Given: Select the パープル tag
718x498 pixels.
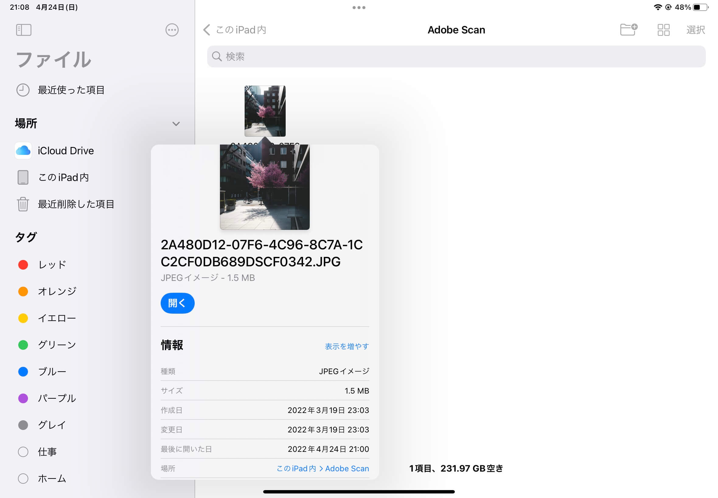Looking at the screenshot, I should click(x=57, y=398).
